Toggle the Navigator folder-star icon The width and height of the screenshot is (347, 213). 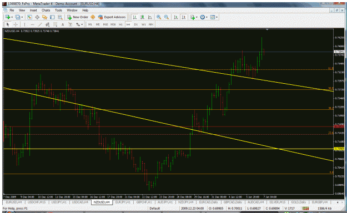point(45,17)
